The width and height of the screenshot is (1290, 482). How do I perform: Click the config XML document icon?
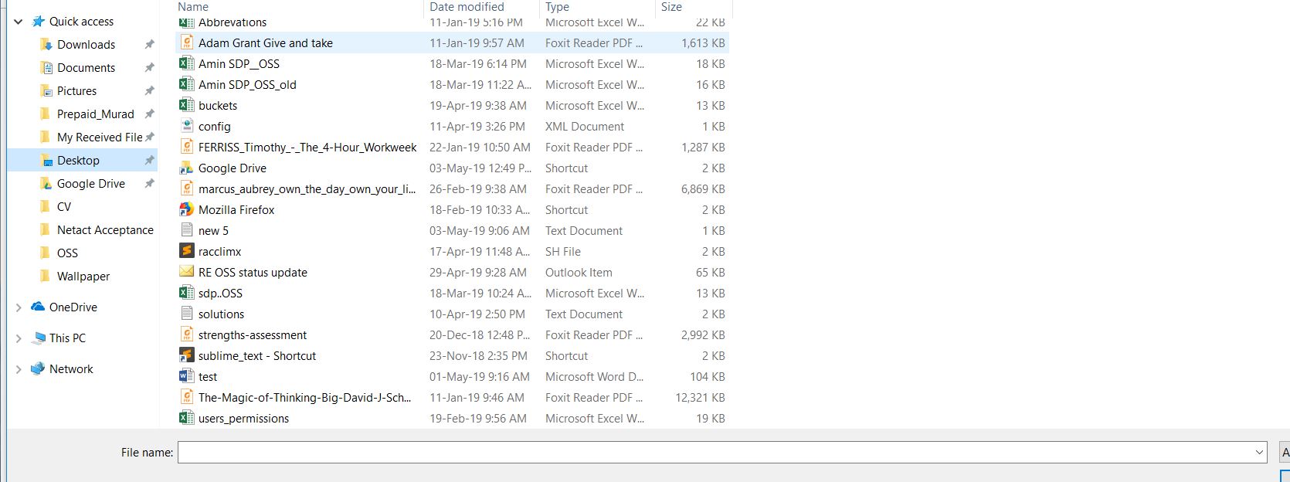click(186, 126)
